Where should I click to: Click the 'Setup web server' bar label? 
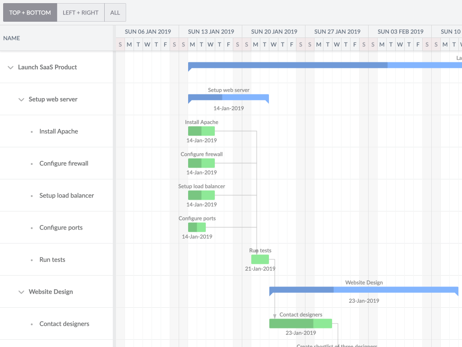point(229,90)
